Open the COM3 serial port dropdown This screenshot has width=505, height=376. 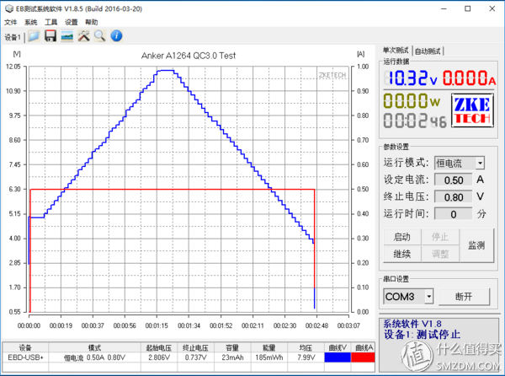pos(428,297)
